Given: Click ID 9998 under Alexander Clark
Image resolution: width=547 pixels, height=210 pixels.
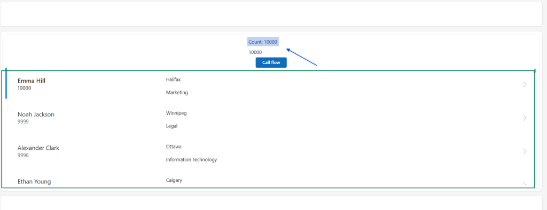Looking at the screenshot, I should pos(23,155).
